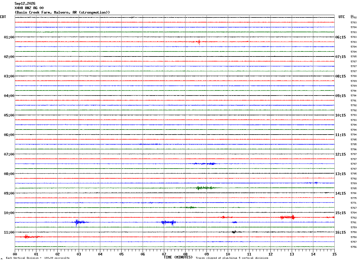Click the red spike on the 01:00 hour trace
358x262 pixels.
coord(199,42)
